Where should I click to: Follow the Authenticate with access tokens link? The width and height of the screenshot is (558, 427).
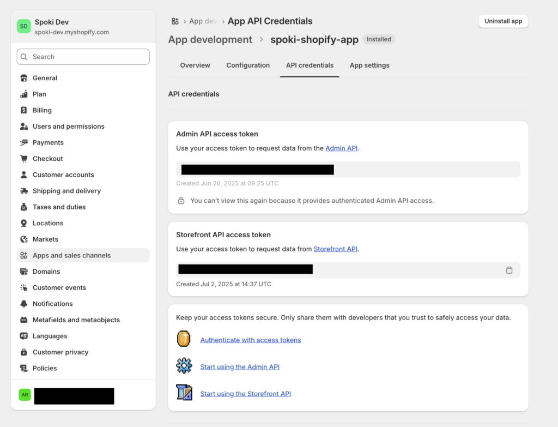pyautogui.click(x=250, y=340)
